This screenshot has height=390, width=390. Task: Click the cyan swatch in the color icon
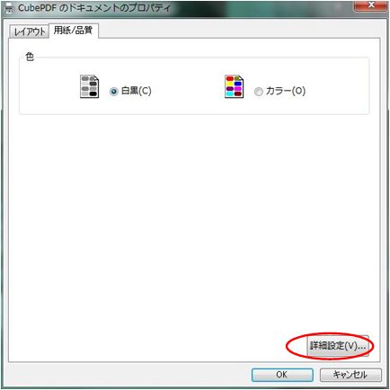coord(230,93)
